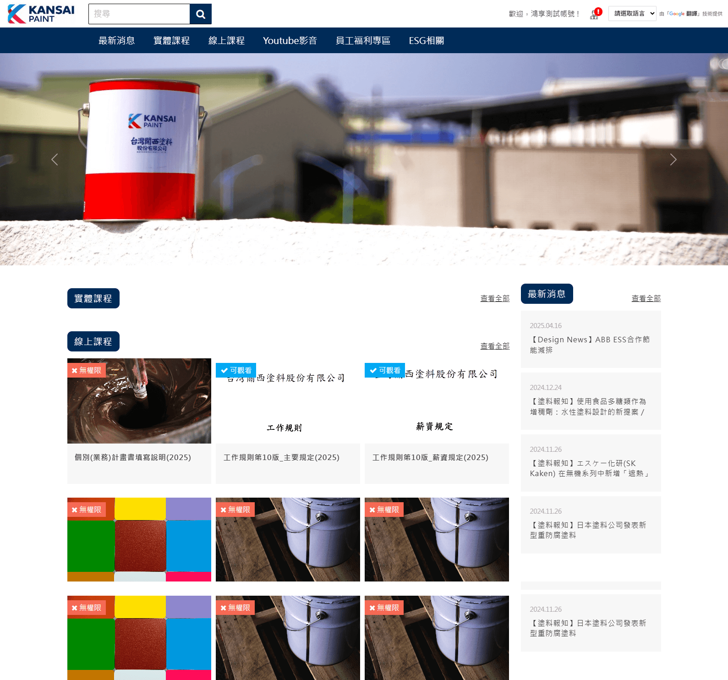The width and height of the screenshot is (728, 680).
Task: Focus the 搜尋 search input field
Action: [139, 14]
